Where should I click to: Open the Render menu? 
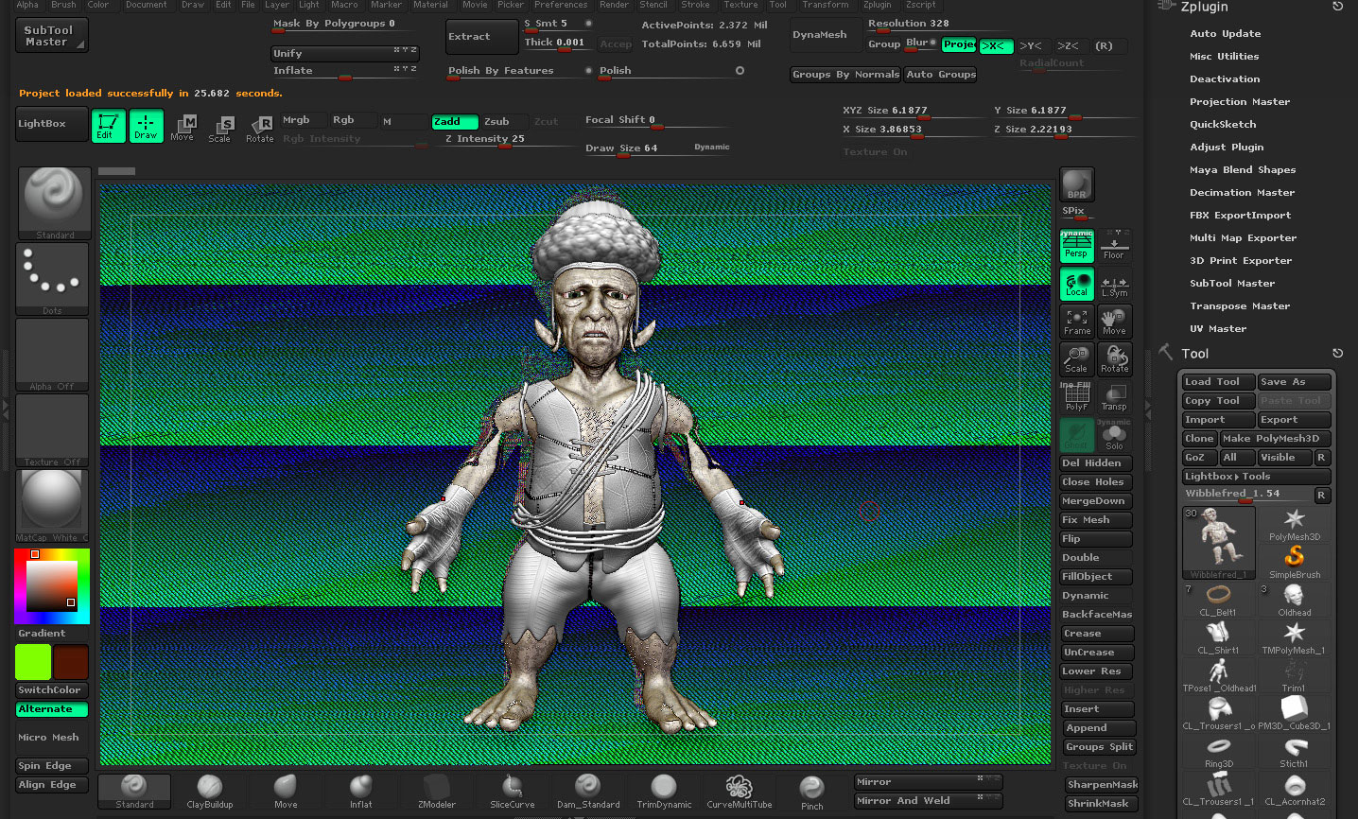[x=614, y=5]
